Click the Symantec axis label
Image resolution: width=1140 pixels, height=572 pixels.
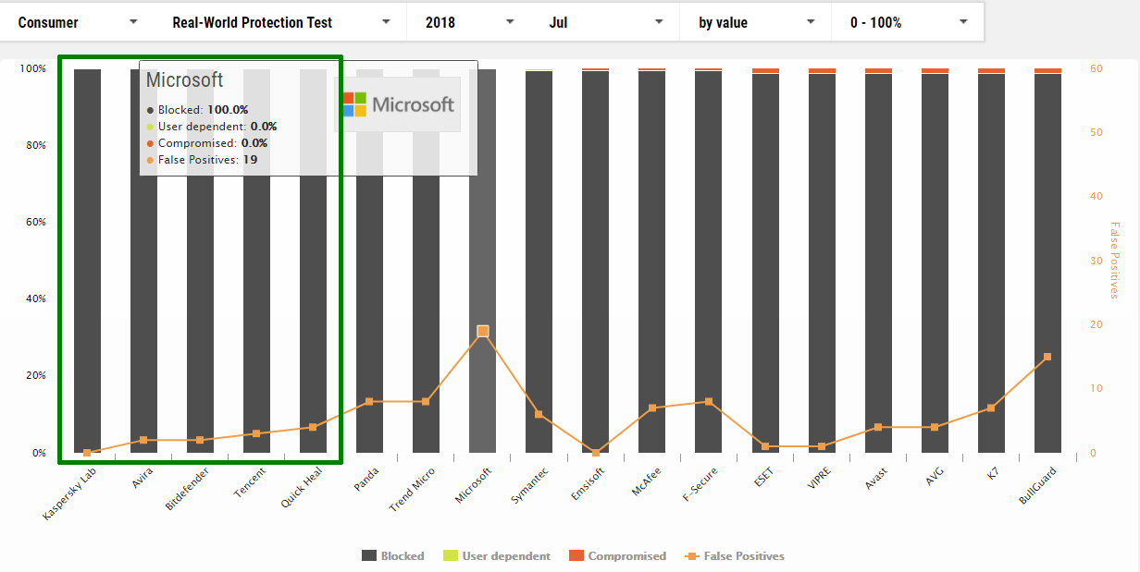tap(530, 484)
